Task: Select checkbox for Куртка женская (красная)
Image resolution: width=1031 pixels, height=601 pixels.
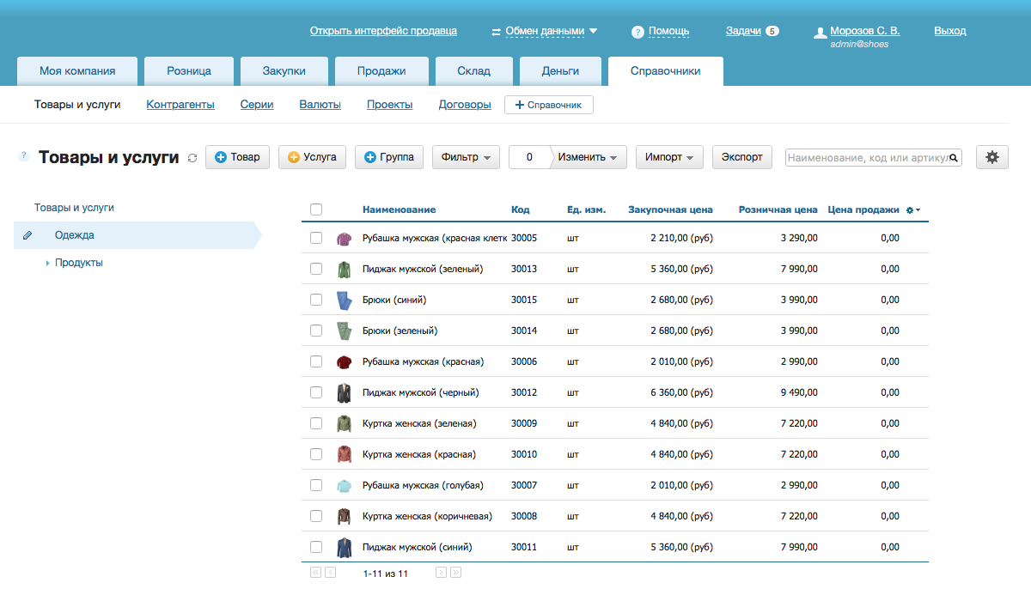Action: [x=316, y=454]
